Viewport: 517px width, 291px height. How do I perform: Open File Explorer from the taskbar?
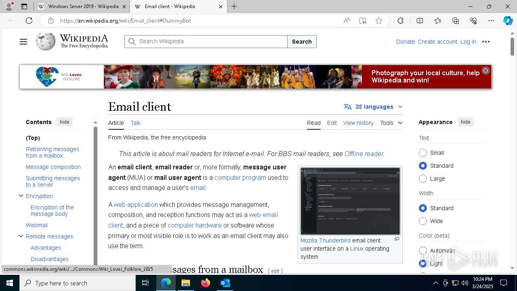click(185, 283)
